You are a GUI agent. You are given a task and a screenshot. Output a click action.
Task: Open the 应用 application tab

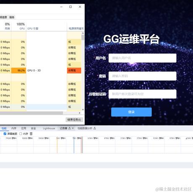click(x=23, y=128)
